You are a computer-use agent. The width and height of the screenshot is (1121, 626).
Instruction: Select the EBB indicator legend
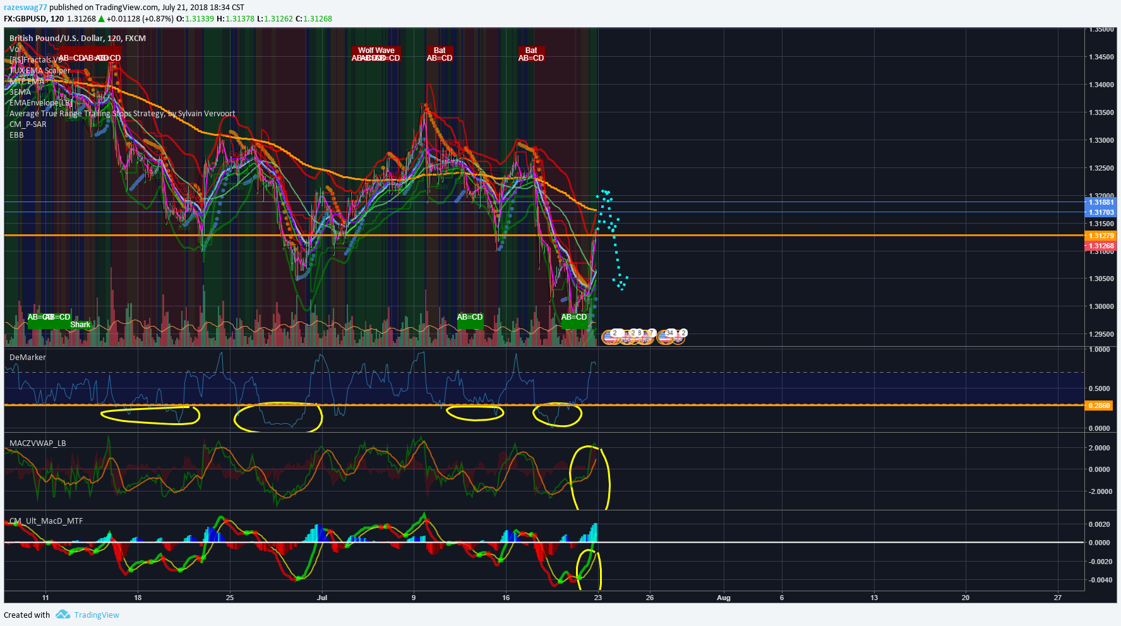16,135
